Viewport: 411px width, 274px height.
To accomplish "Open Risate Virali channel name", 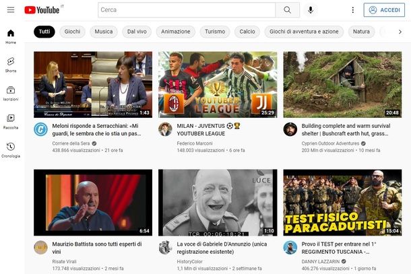I will (64, 261).
